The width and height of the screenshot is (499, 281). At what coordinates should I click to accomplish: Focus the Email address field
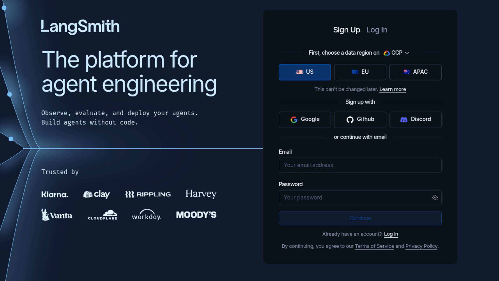[360, 165]
